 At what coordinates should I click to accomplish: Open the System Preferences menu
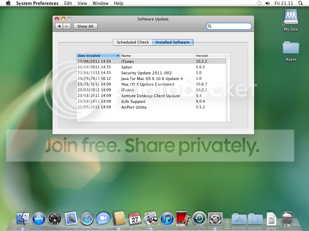coord(37,3)
